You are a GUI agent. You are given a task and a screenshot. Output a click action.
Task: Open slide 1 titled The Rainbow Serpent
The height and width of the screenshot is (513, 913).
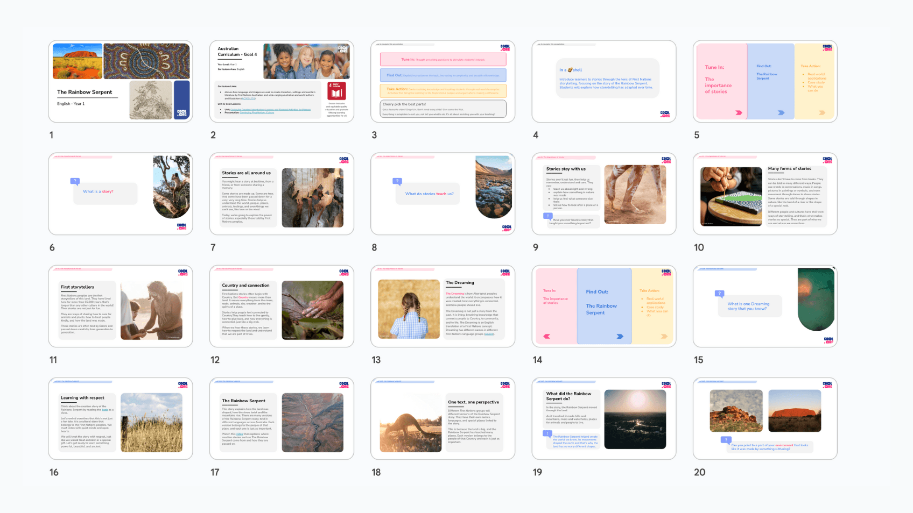[120, 81]
